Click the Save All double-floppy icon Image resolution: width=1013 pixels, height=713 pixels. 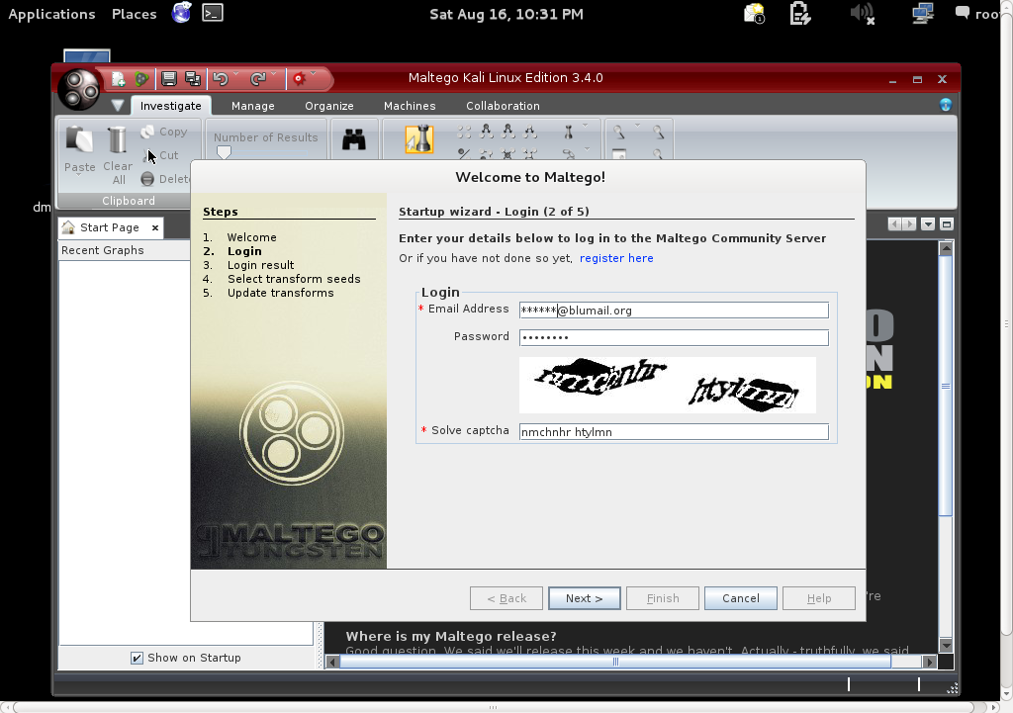tap(193, 79)
